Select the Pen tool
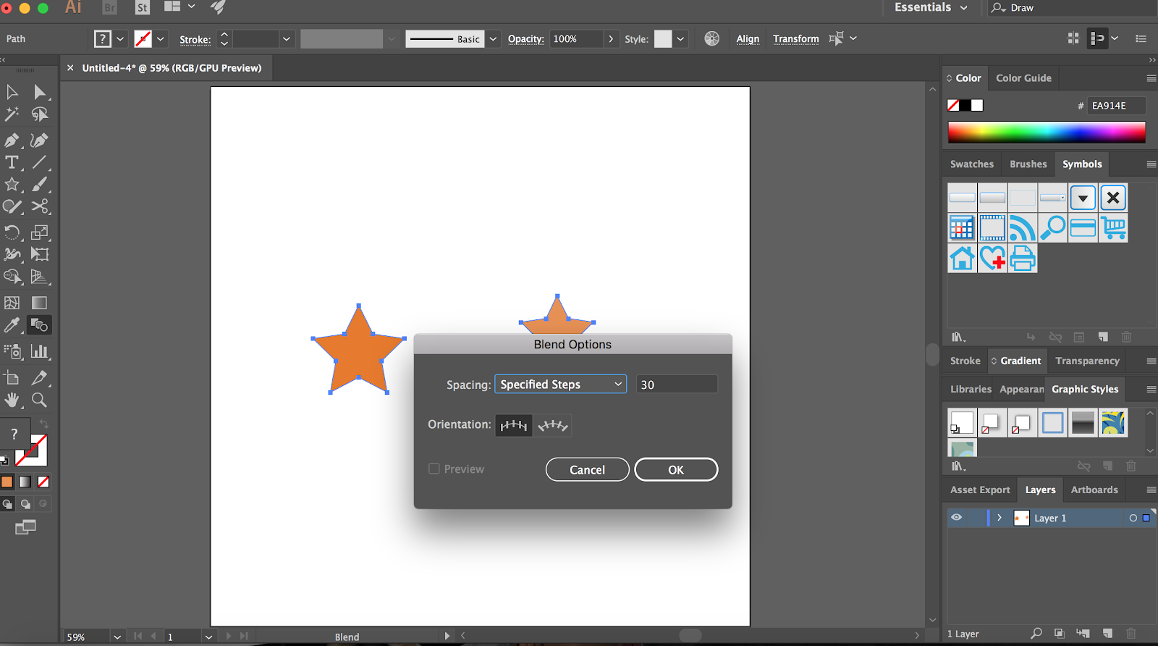 (x=12, y=140)
